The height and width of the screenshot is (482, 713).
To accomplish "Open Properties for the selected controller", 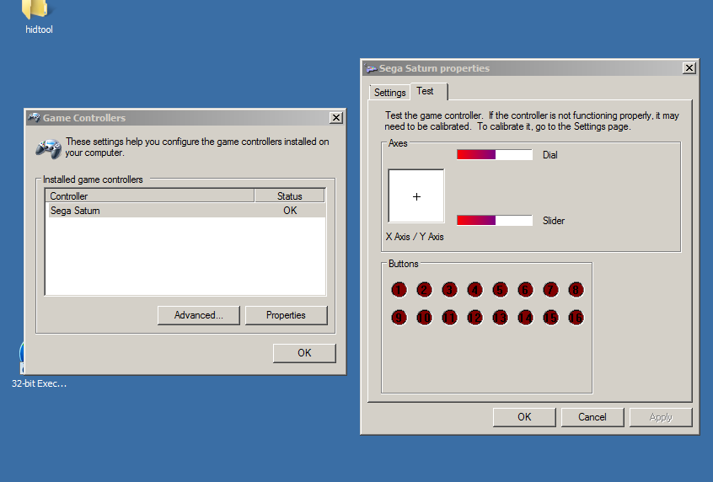I will point(286,315).
